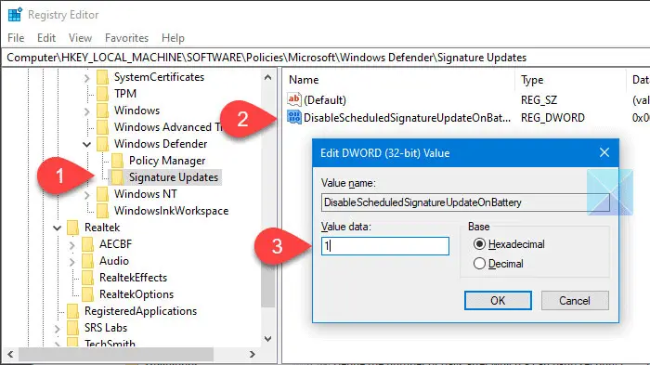Expand the AECBF tree node
The image size is (650, 365).
(x=71, y=244)
